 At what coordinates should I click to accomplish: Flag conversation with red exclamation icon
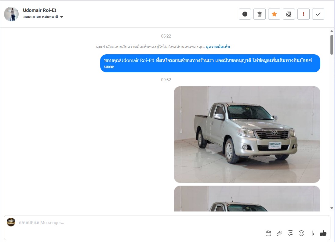303,14
